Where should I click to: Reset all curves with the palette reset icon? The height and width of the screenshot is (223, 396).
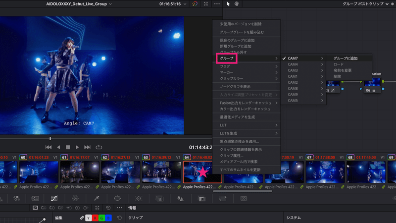[108, 208]
